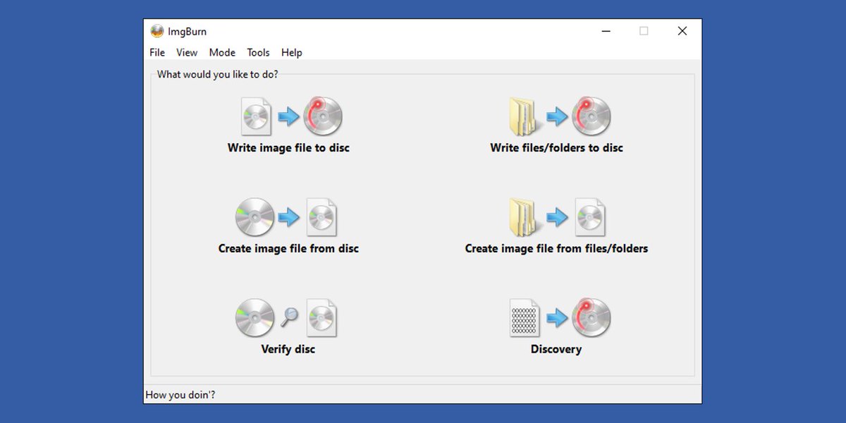Select Create image file from disc label
Screen dimensions: 846x423
click(x=288, y=248)
